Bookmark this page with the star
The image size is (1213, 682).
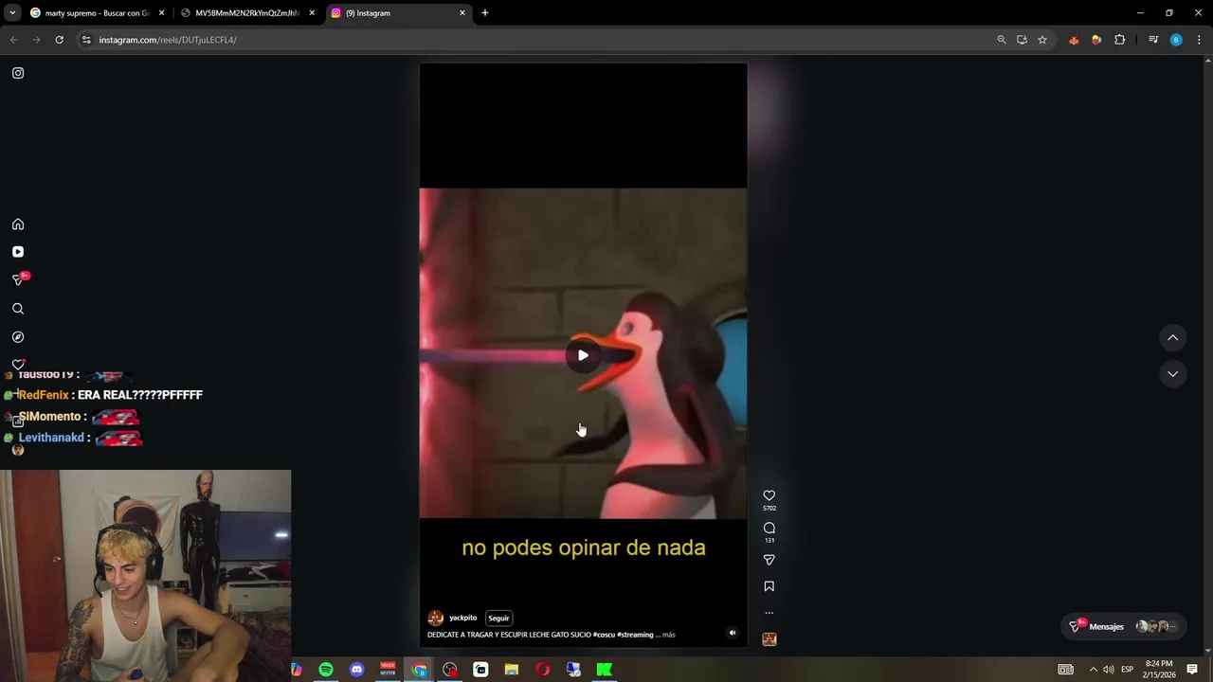click(1042, 40)
